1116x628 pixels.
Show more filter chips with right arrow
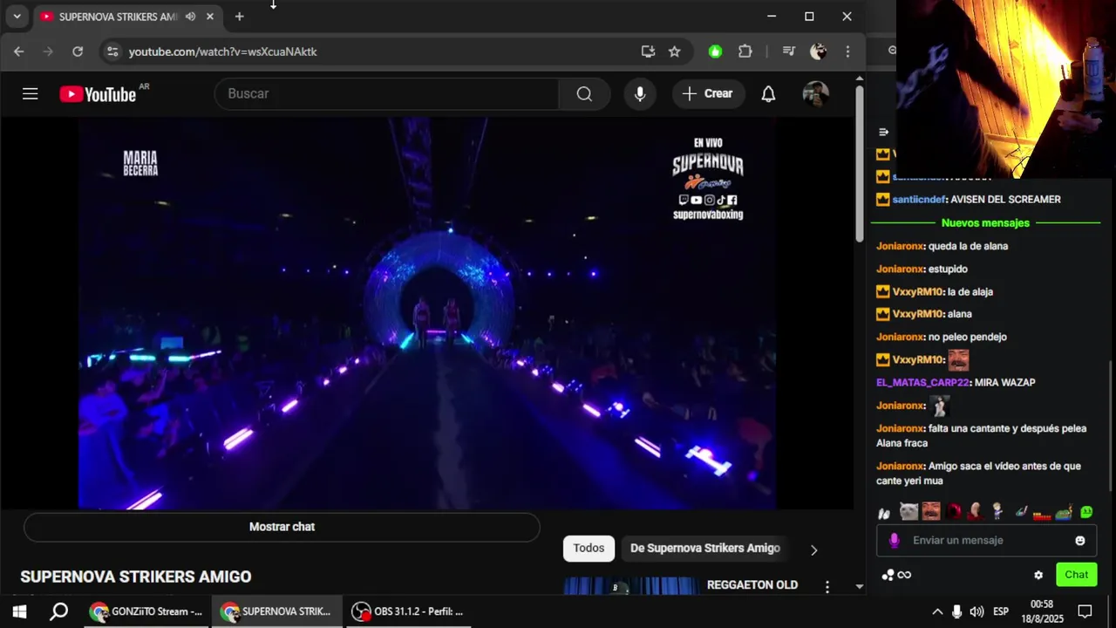coord(813,549)
